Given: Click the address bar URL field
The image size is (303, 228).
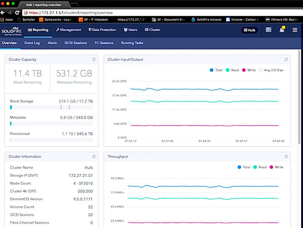Looking at the screenshot, I should 162,13.
